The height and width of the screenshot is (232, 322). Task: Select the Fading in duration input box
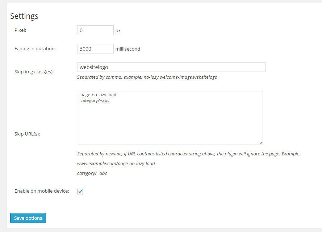(96, 48)
